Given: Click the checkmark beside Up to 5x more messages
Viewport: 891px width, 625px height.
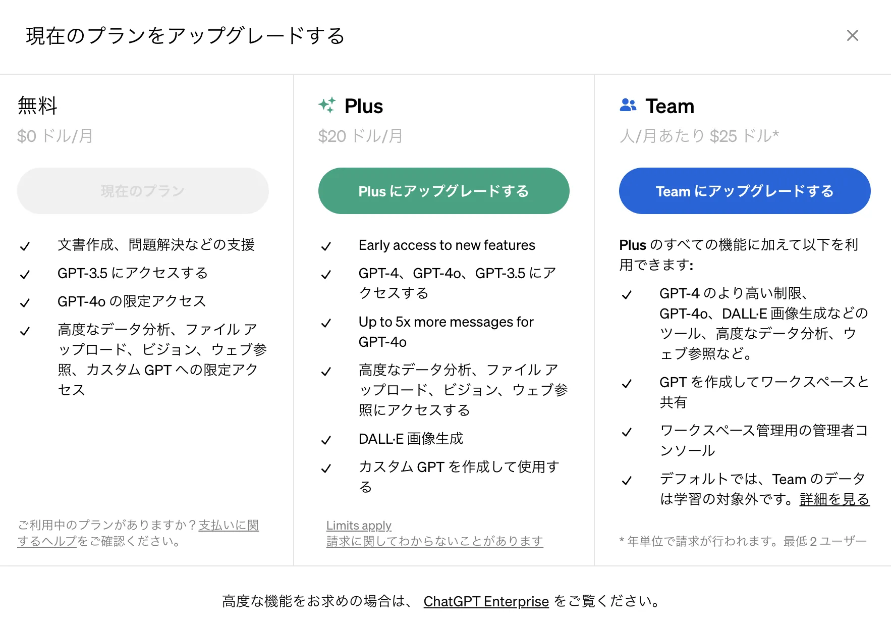Looking at the screenshot, I should pyautogui.click(x=327, y=323).
